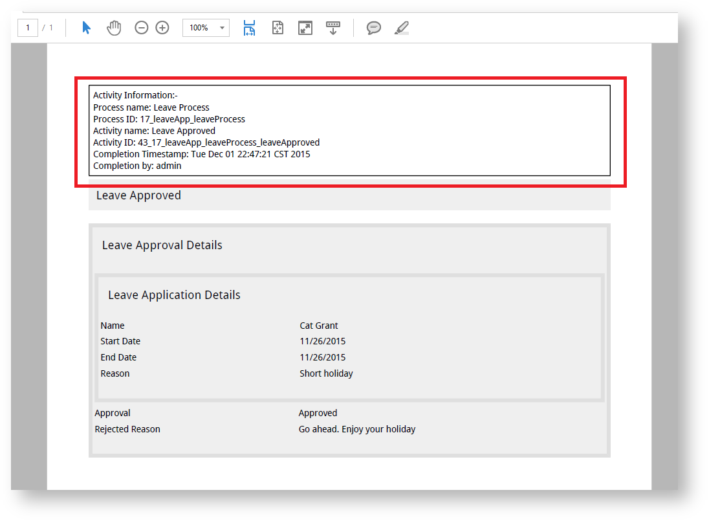Viewport: 709px width, 521px height.
Task: Zoom in with the plus button
Action: tap(162, 28)
